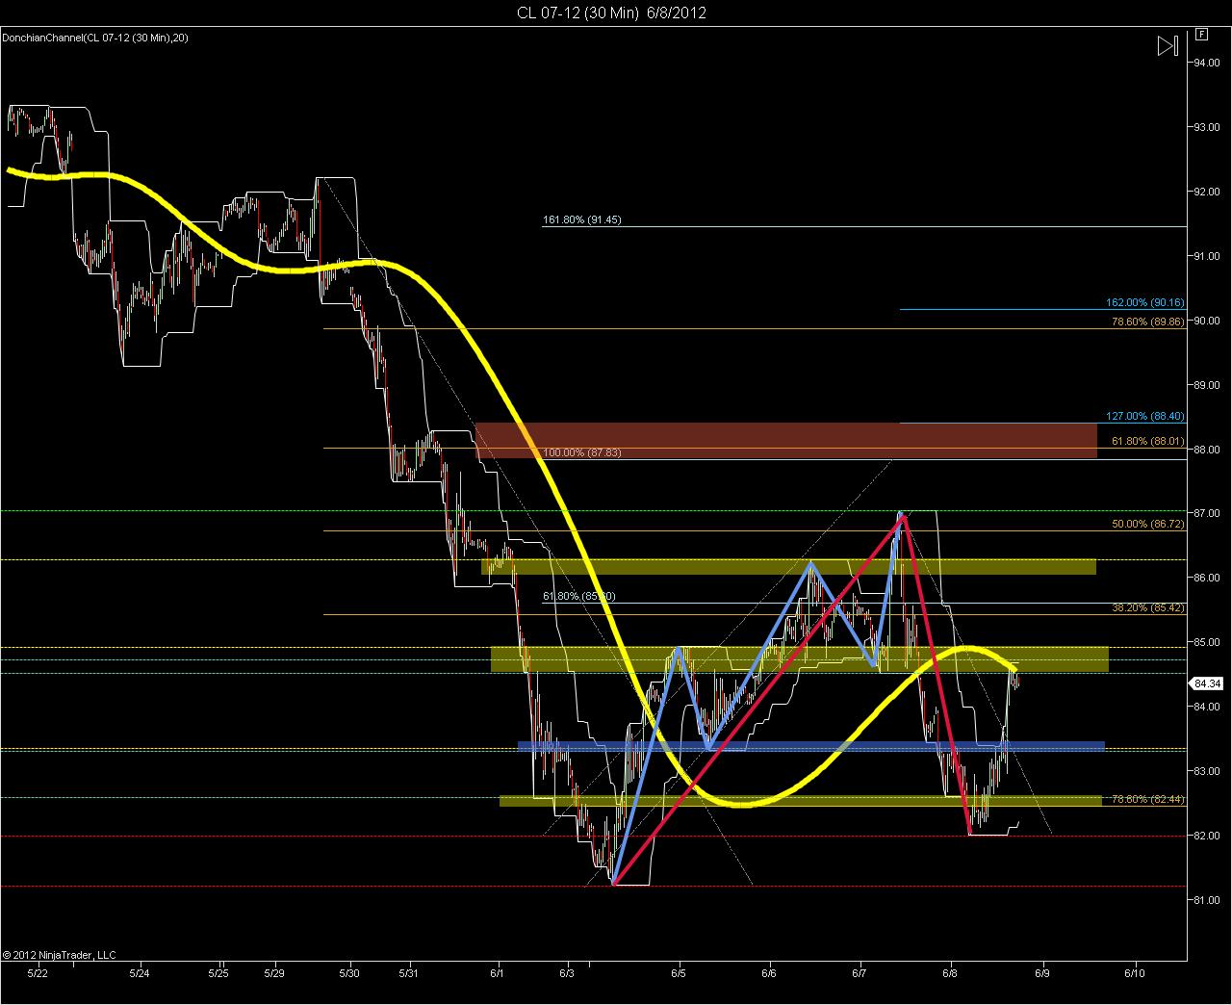The image size is (1232, 1005).
Task: Click the 6/1 date on the time axis
Action: [x=499, y=974]
